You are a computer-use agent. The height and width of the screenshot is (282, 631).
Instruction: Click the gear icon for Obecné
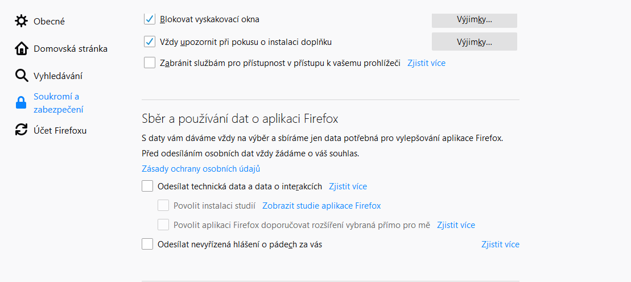21,21
